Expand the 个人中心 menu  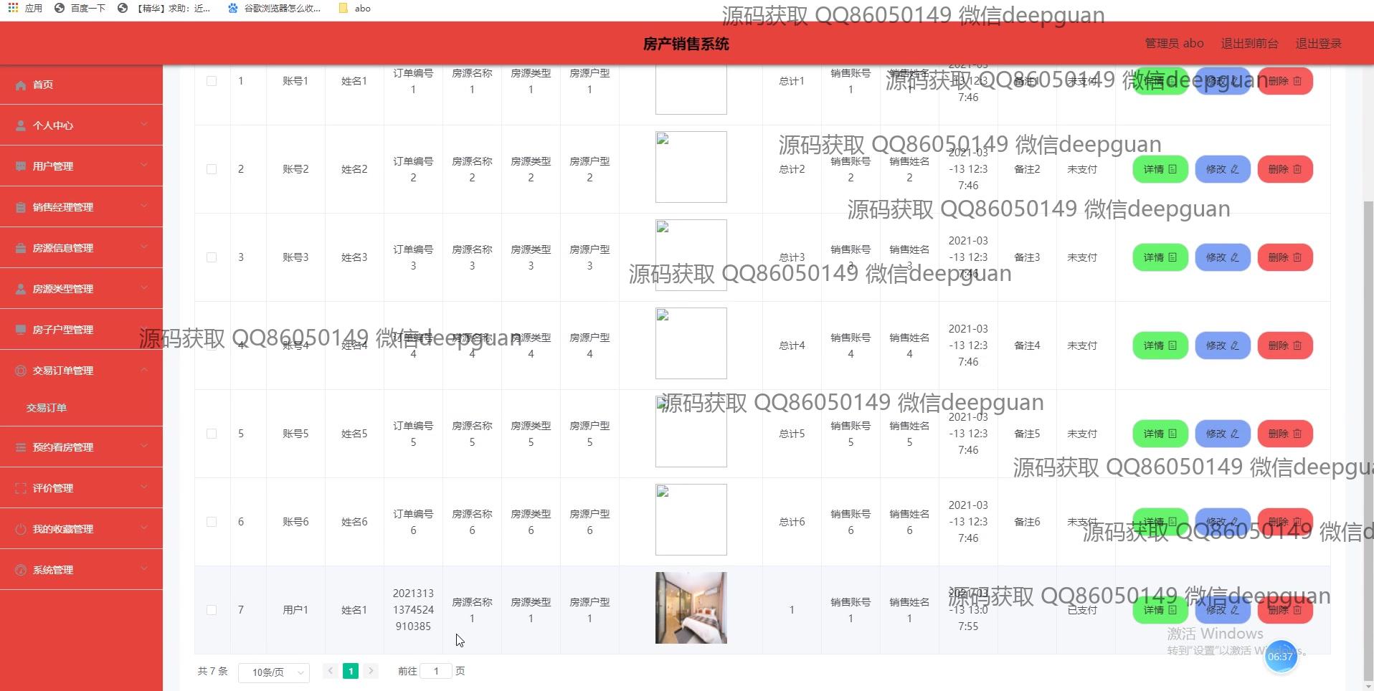tap(81, 125)
